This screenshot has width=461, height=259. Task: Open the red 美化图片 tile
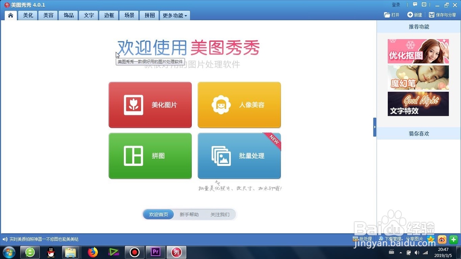(x=150, y=105)
